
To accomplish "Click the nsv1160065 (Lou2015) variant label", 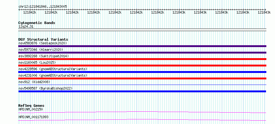I will click(37, 62).
